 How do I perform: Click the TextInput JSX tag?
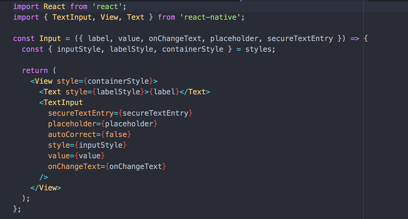pyautogui.click(x=63, y=102)
